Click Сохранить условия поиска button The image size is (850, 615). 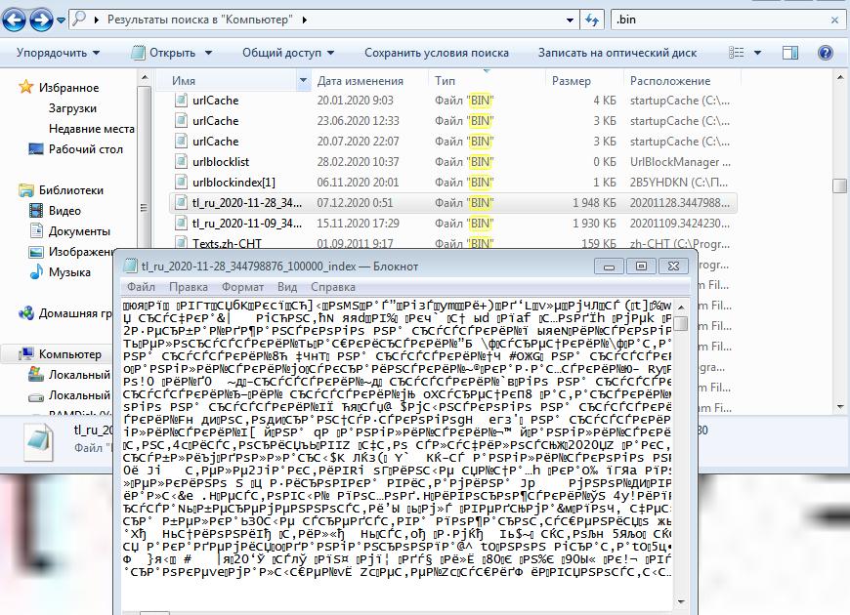pos(436,53)
